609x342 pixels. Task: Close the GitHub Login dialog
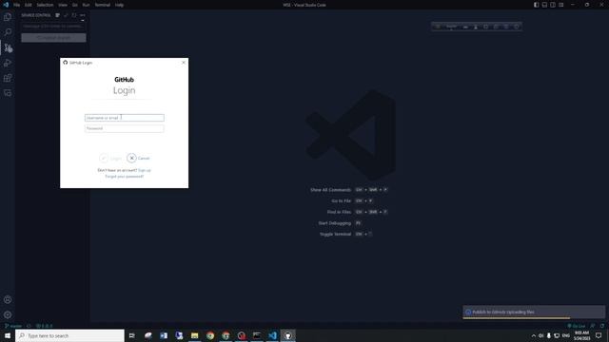(x=184, y=63)
